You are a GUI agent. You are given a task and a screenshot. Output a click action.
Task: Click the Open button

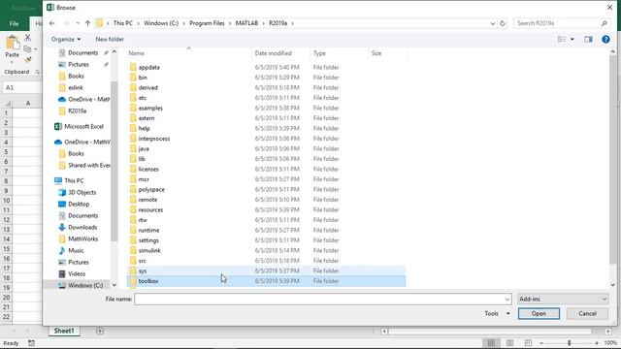click(x=539, y=313)
